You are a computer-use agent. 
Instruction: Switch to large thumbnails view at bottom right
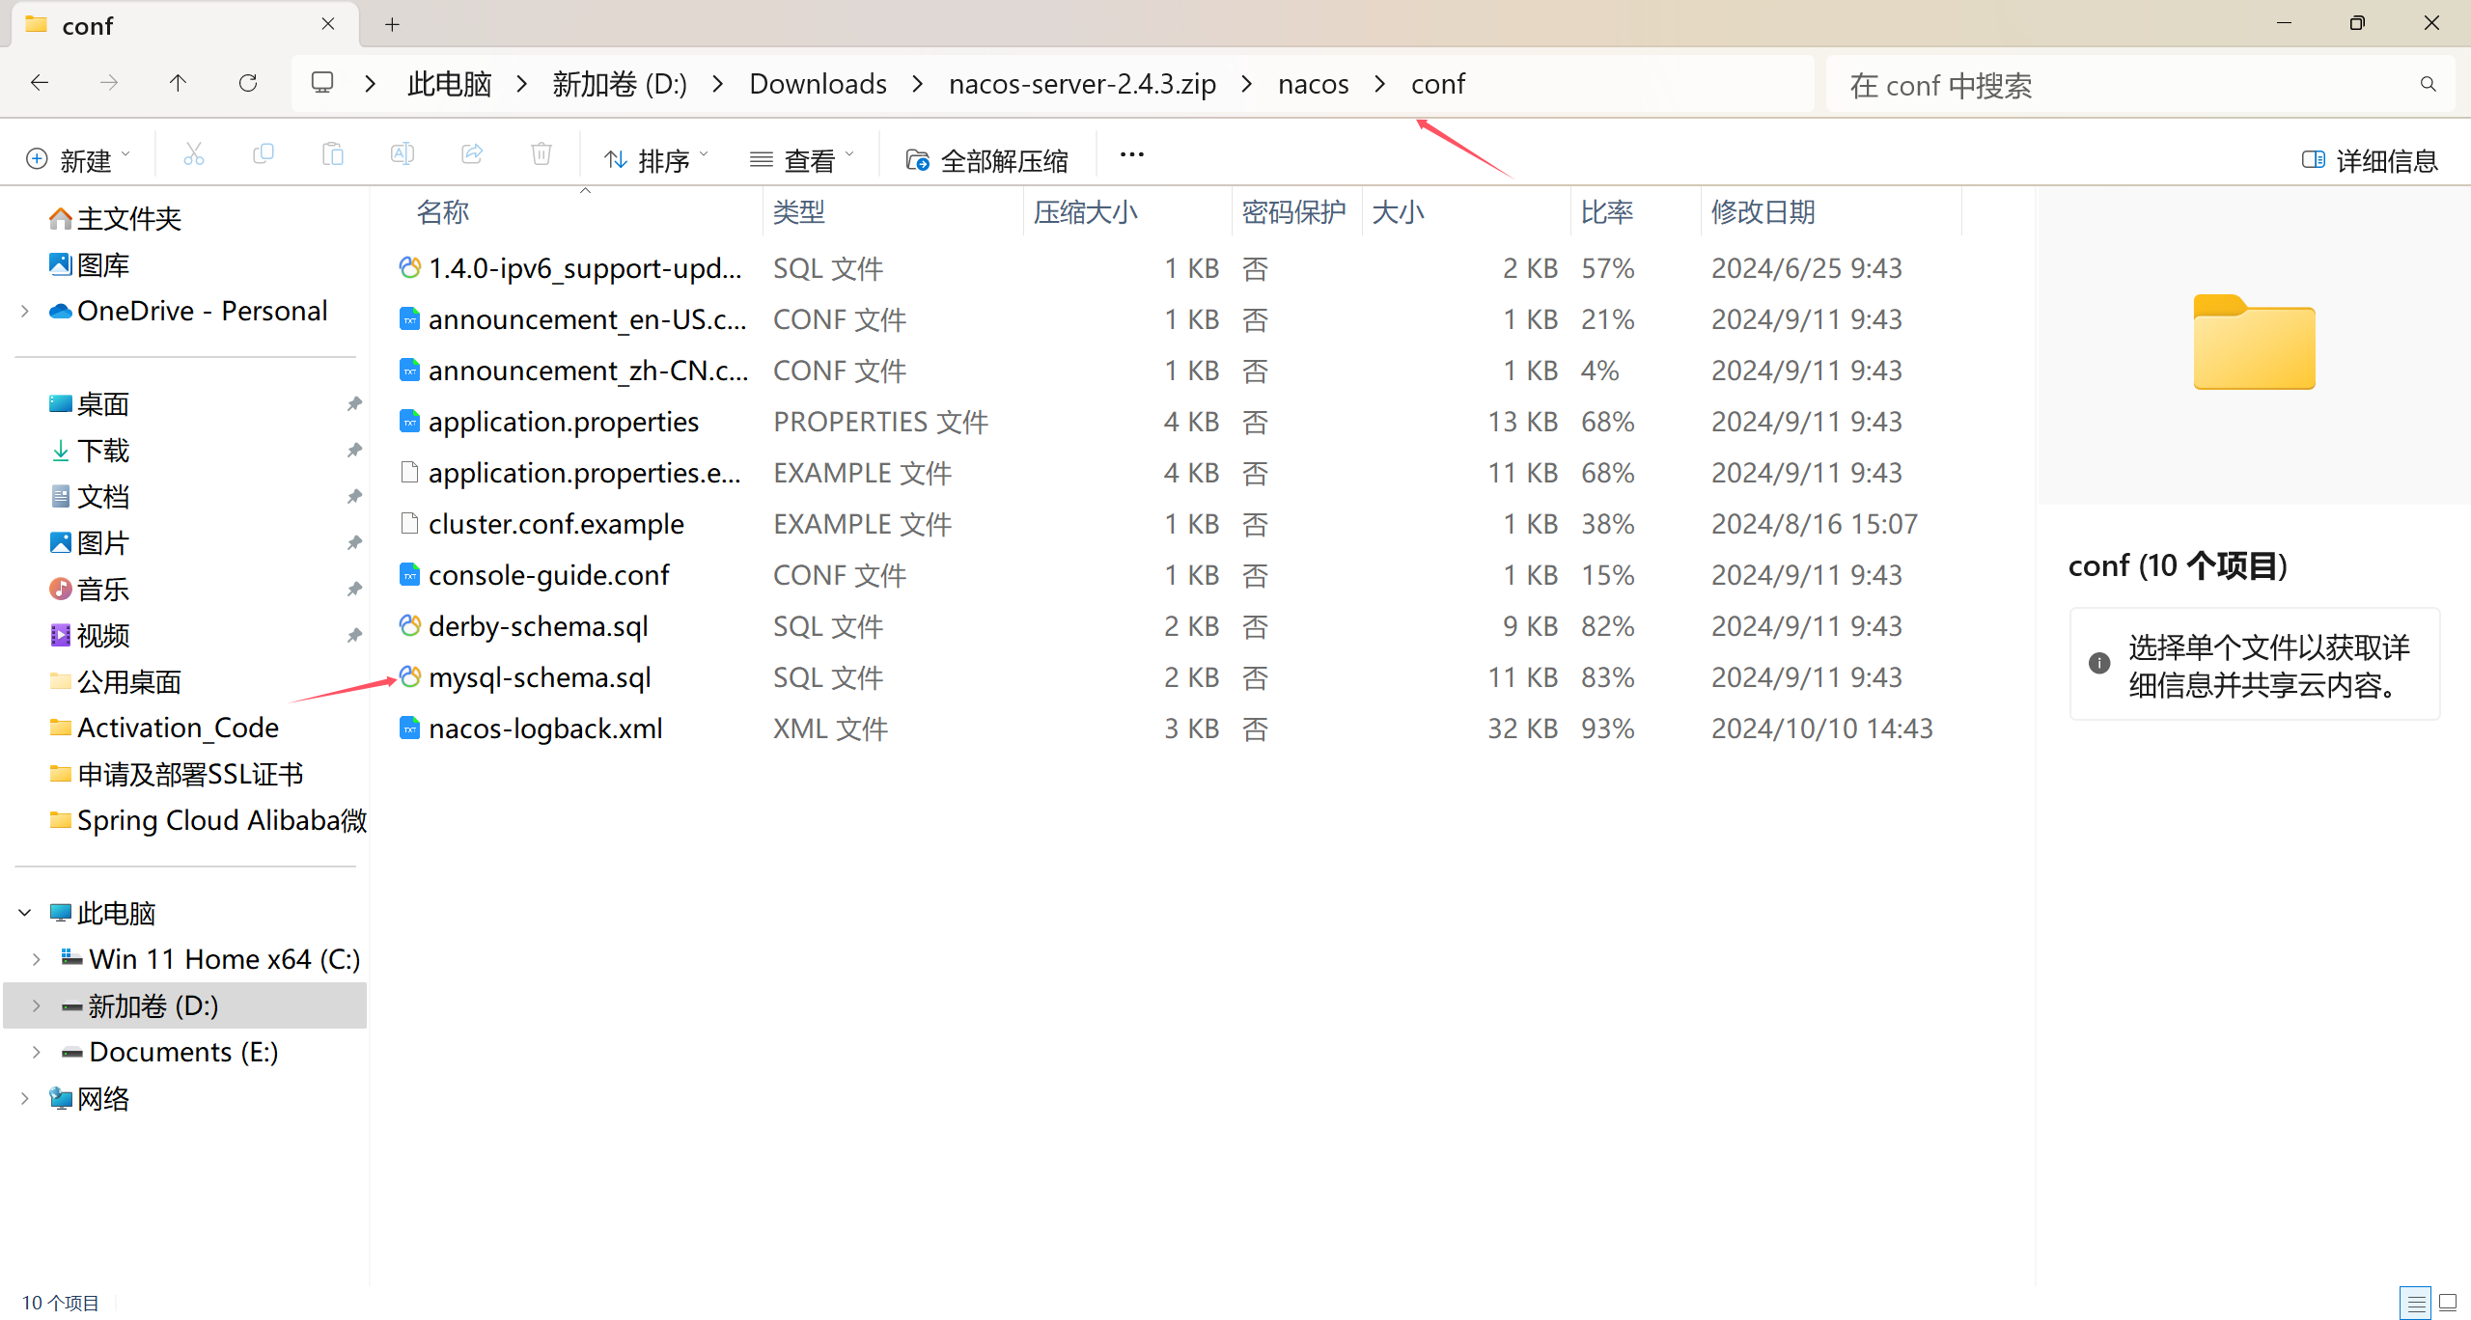pyautogui.click(x=2448, y=1303)
